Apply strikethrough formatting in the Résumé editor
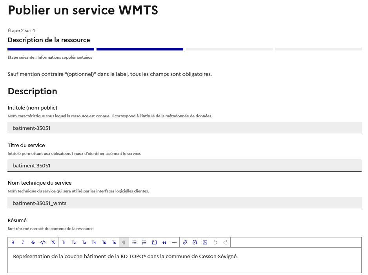This screenshot has height=275, width=368. (x=33, y=242)
